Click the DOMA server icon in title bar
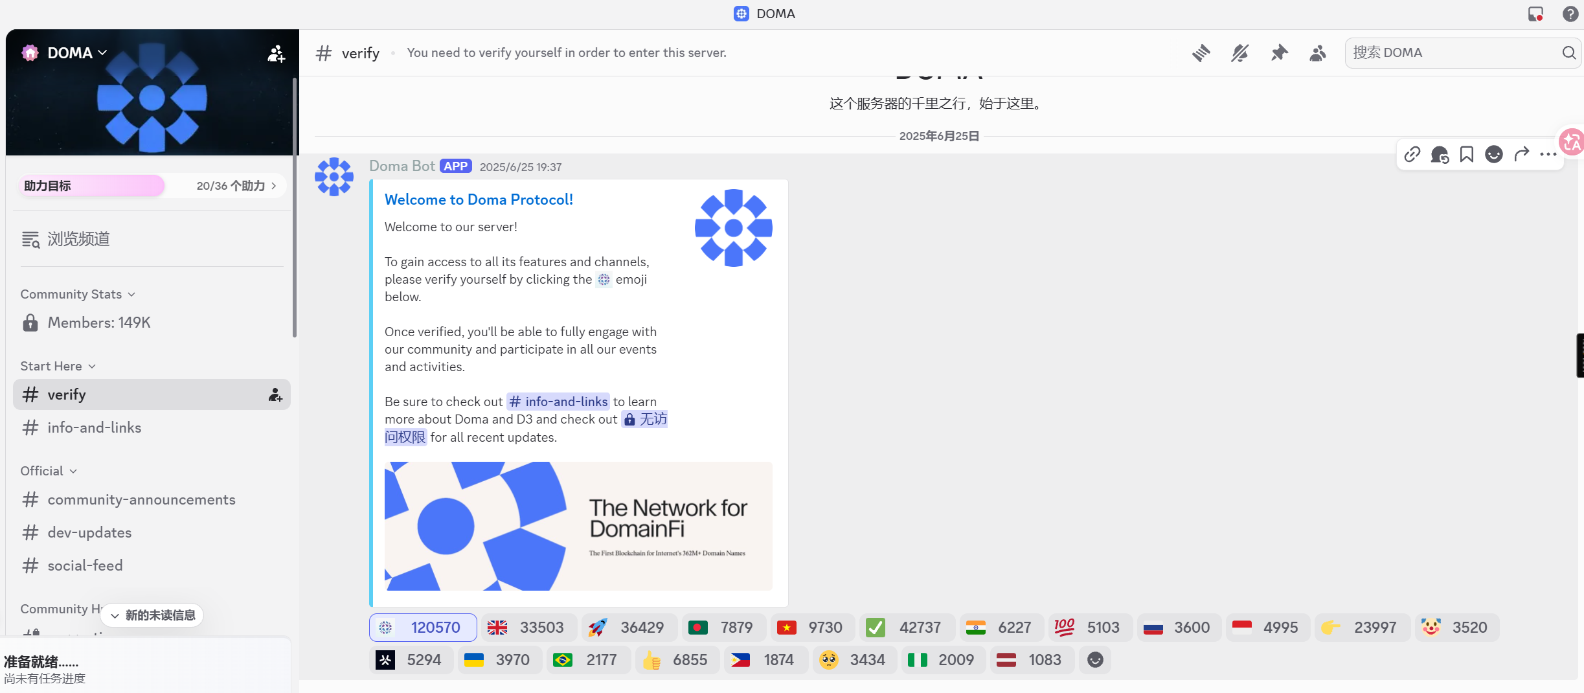Viewport: 1584px width, 693px height. pyautogui.click(x=741, y=14)
